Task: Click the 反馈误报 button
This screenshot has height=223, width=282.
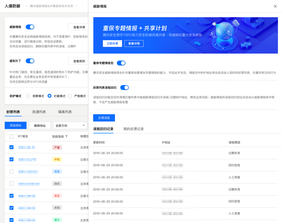Action: click(x=104, y=118)
